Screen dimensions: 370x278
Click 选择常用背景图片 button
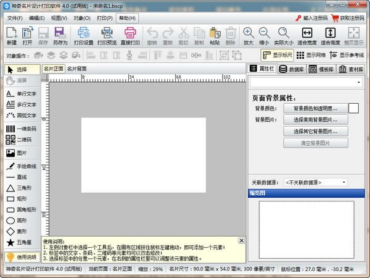pyautogui.click(x=315, y=120)
